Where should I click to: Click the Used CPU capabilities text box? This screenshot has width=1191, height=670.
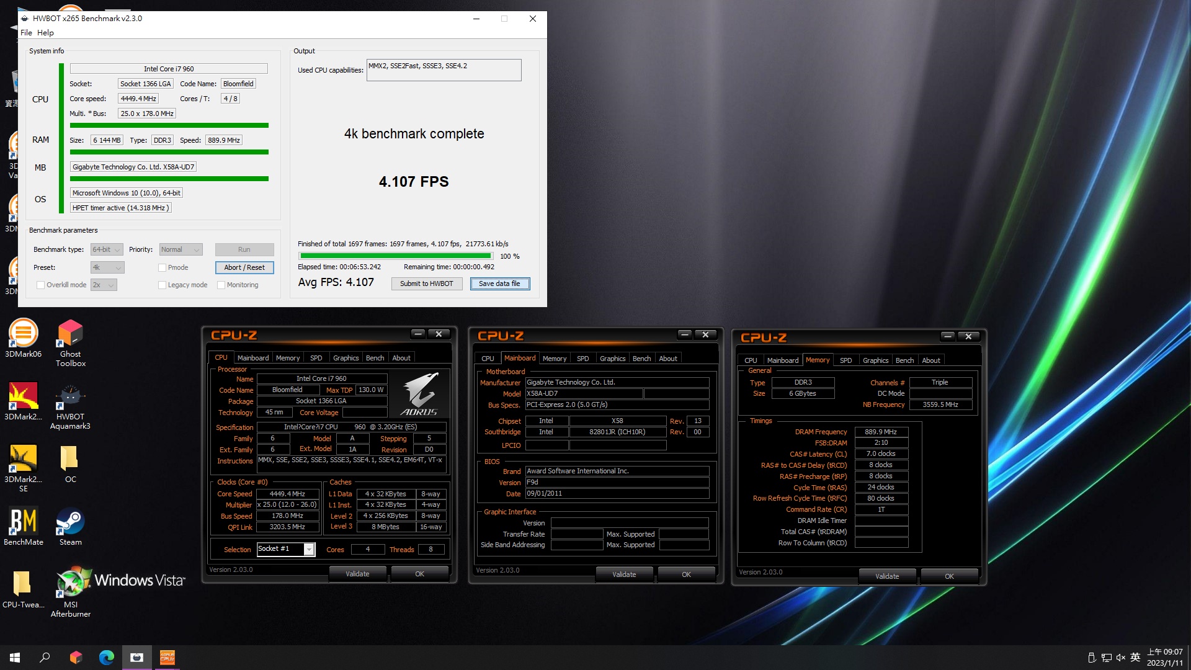[x=444, y=70]
